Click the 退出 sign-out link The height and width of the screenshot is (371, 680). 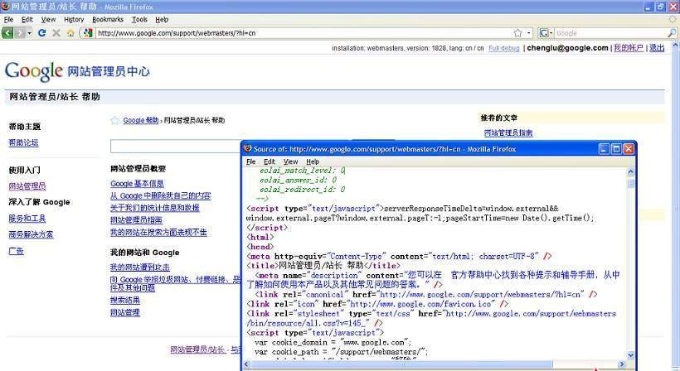(657, 48)
